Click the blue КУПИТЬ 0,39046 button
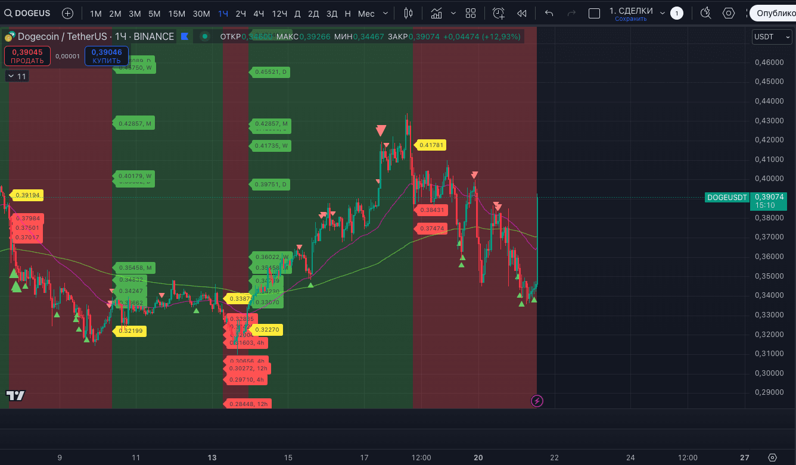Screen dimensions: 796x465 coord(107,56)
